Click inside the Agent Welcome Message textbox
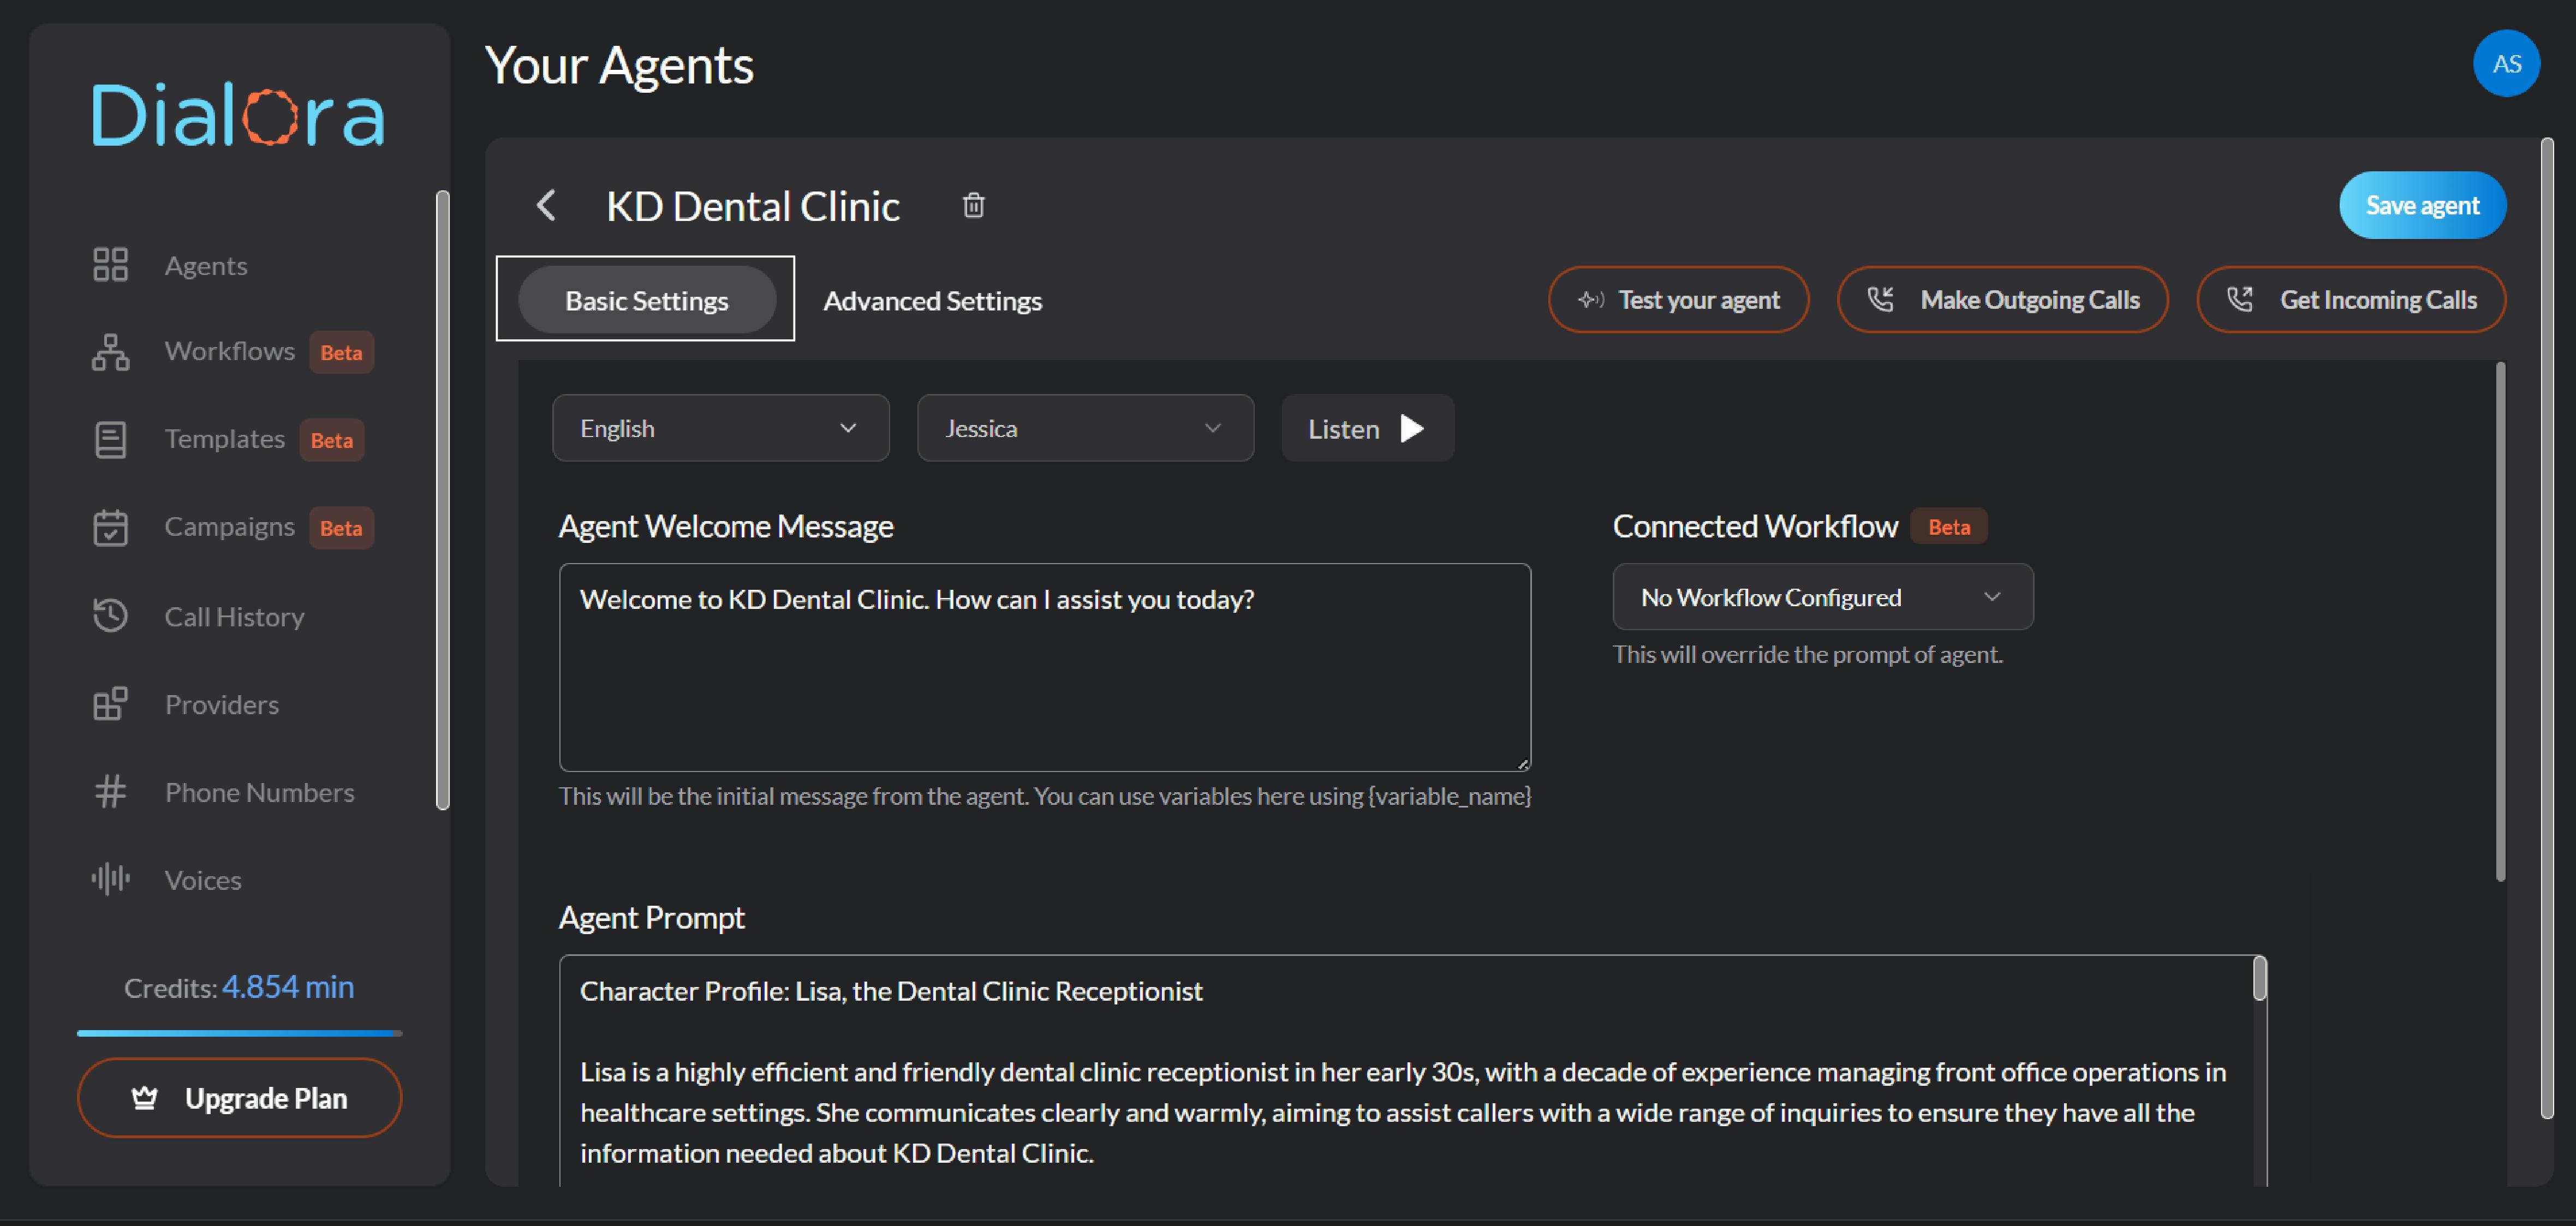The image size is (2576, 1226). pos(1044,668)
